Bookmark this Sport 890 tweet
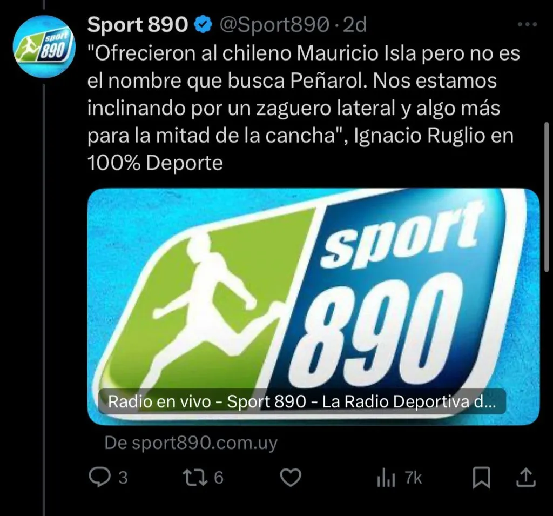The image size is (553, 516). click(x=481, y=478)
